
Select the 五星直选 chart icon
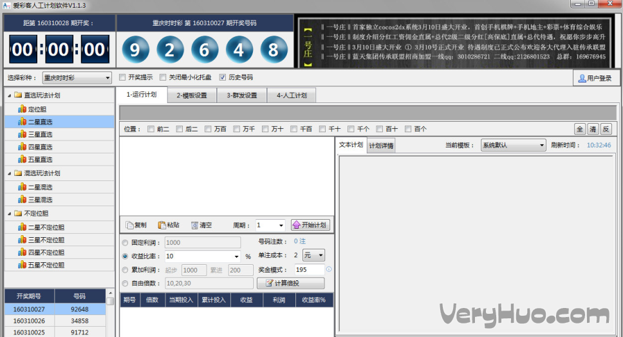coord(23,160)
